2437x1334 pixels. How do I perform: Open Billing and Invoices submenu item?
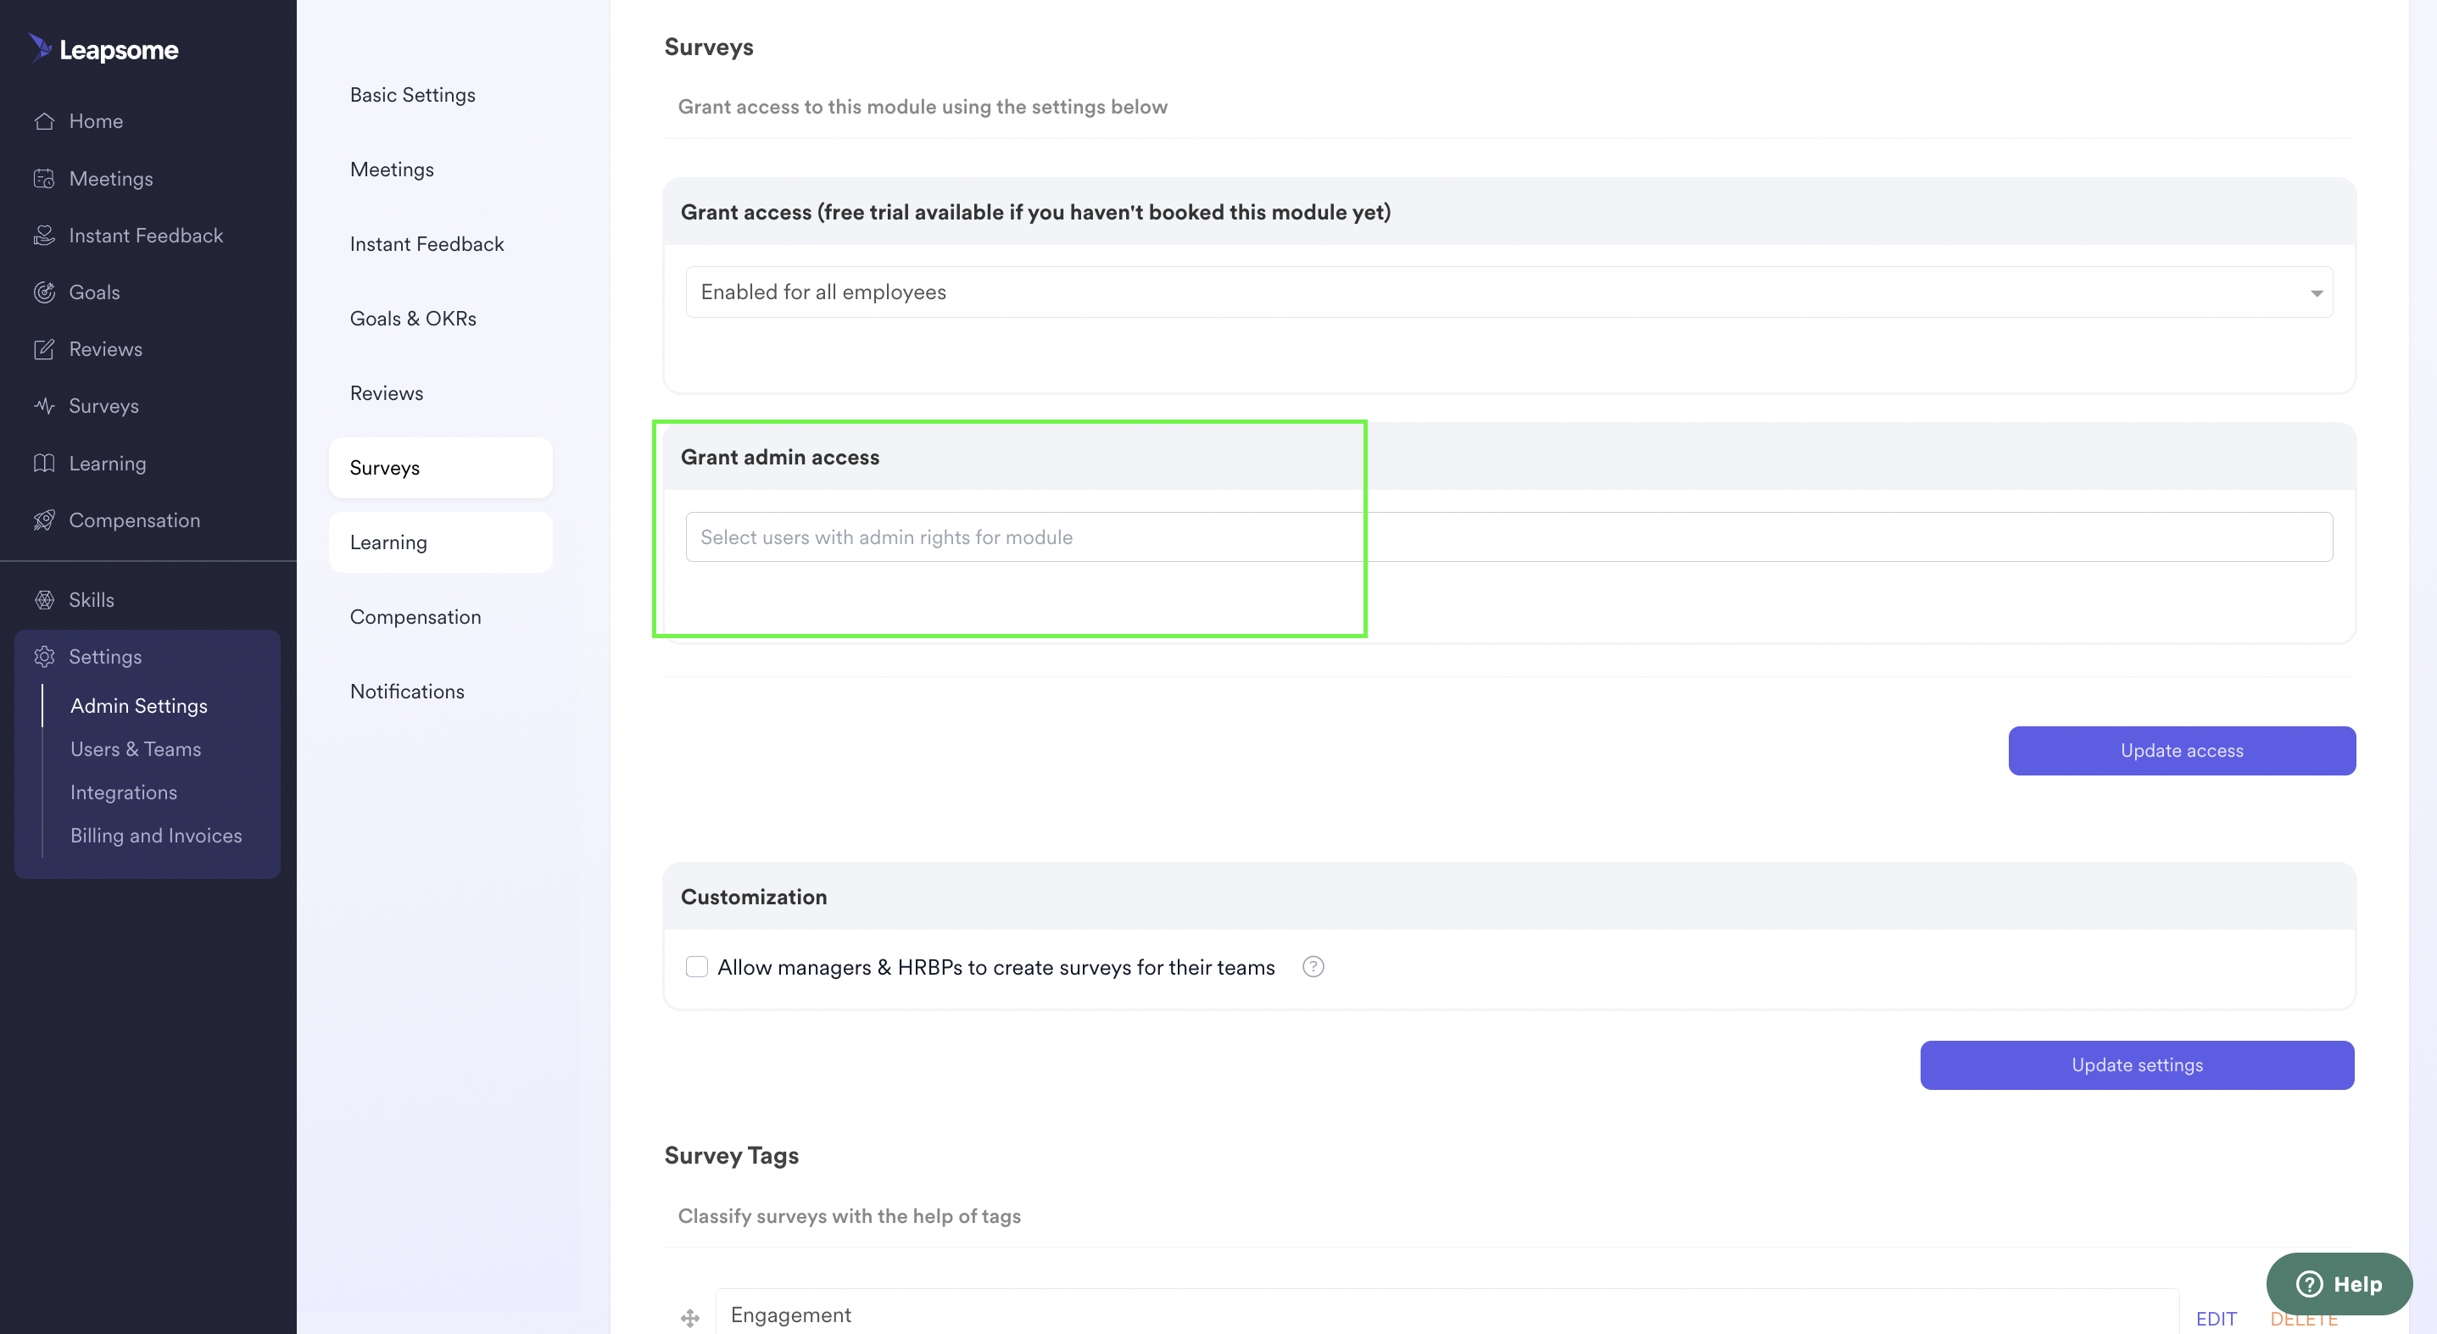156,836
